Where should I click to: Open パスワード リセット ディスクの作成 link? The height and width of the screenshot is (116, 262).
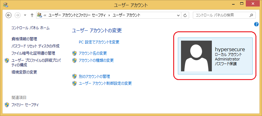tap(36, 46)
